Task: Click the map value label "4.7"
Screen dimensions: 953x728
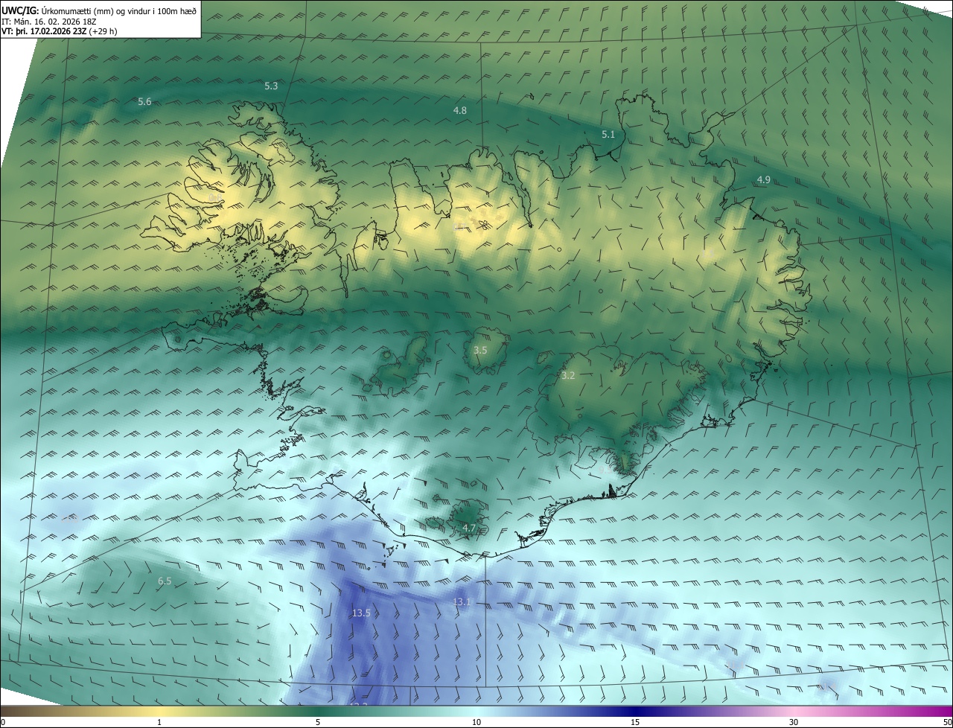Action: [469, 529]
